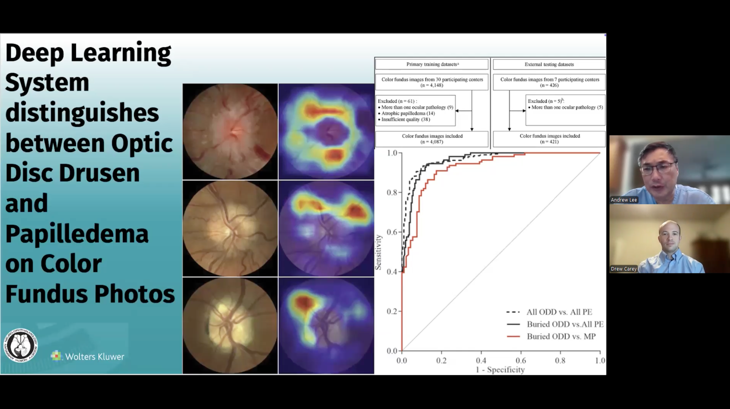Open the top heatmap image
The width and height of the screenshot is (730, 409).
326,131
